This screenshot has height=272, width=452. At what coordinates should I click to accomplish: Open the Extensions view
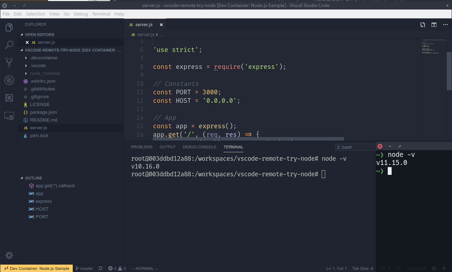pyautogui.click(x=9, y=98)
